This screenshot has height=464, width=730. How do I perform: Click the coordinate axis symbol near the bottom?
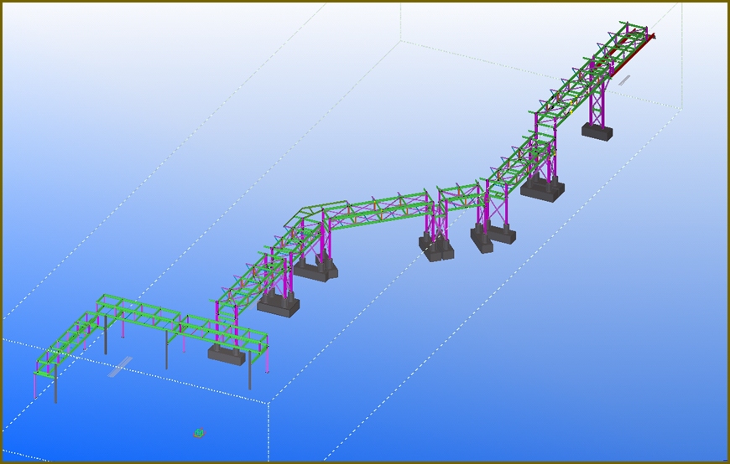[x=199, y=433]
